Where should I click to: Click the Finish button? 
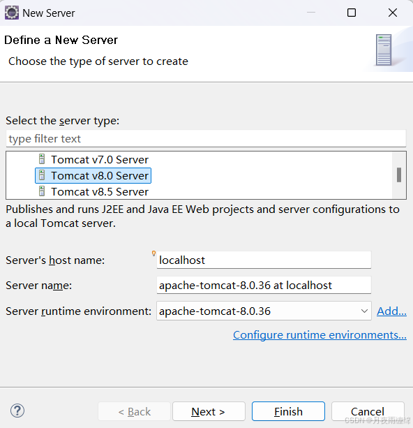[288, 411]
